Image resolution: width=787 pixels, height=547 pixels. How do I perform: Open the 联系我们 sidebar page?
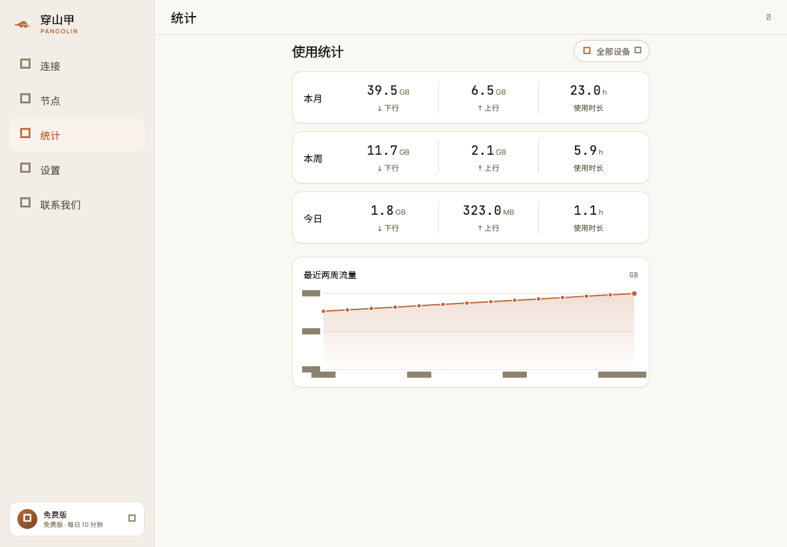(77, 204)
